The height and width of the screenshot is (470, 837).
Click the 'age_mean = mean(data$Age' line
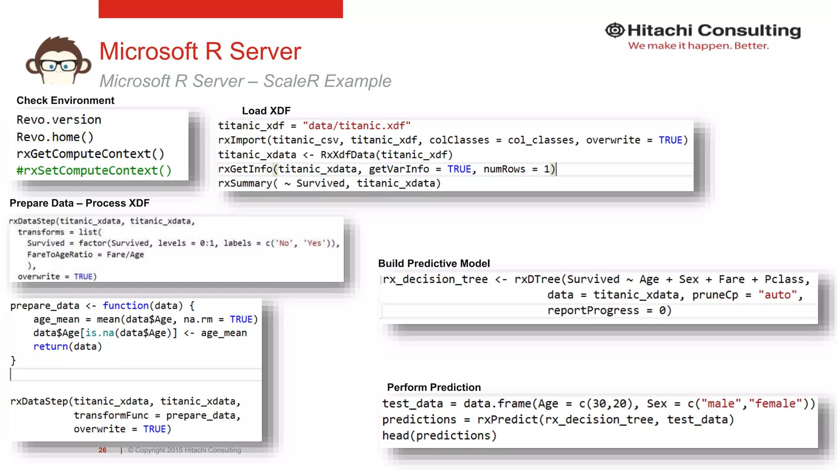pyautogui.click(x=145, y=319)
